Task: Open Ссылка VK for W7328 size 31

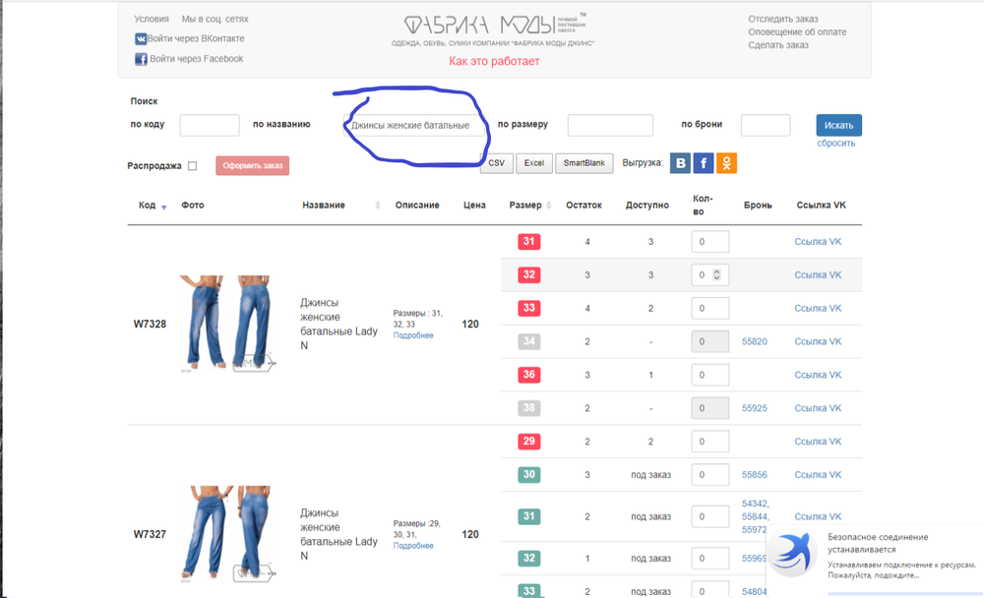Action: pos(818,242)
